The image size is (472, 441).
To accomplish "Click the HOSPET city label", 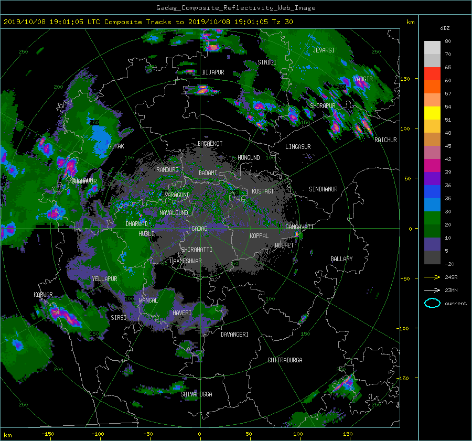I will click(x=284, y=245).
